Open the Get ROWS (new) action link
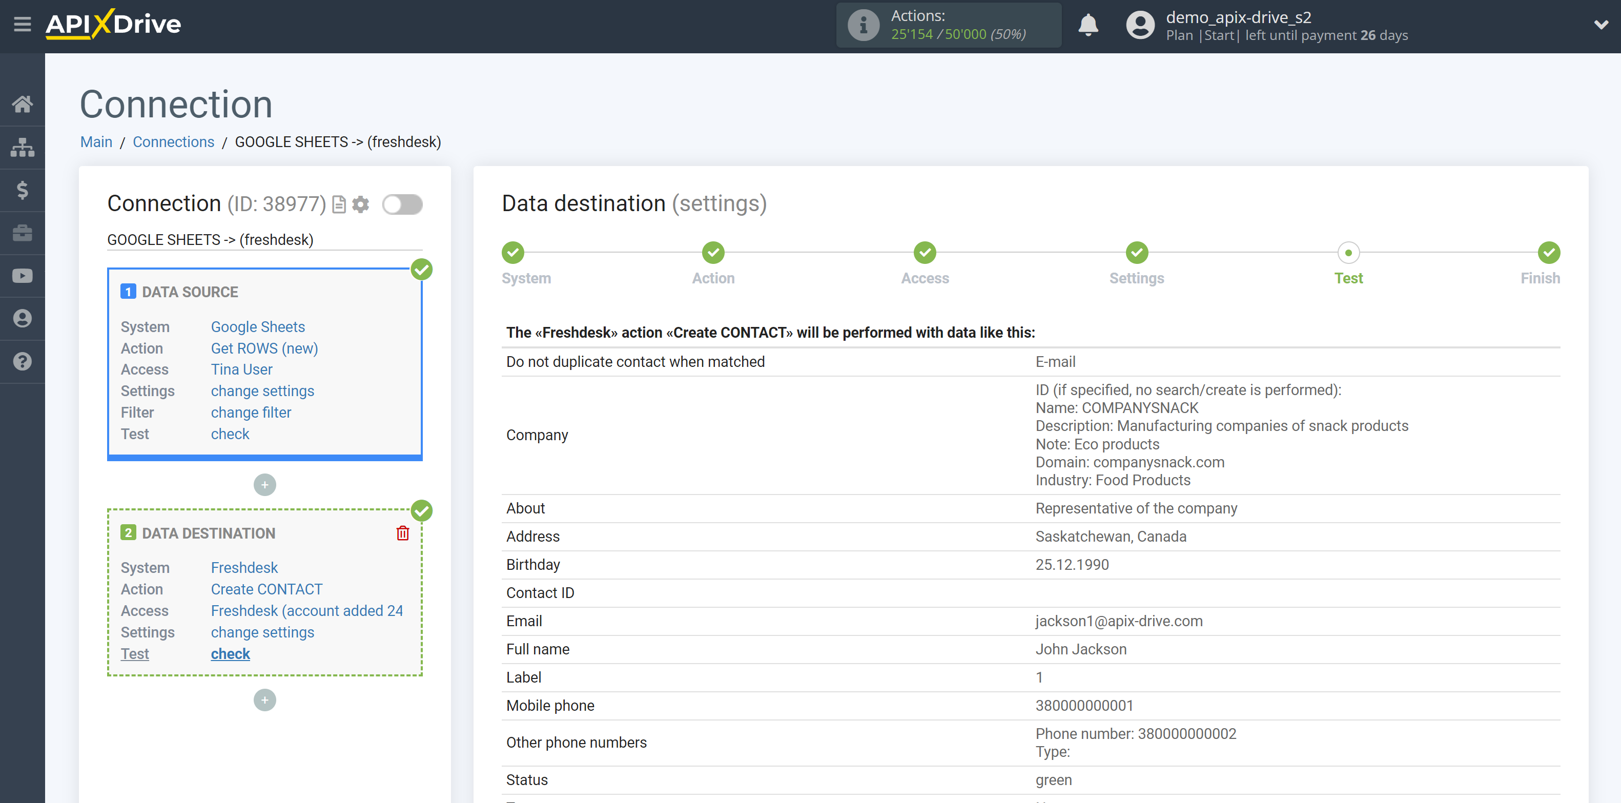Image resolution: width=1621 pixels, height=803 pixels. pos(264,348)
